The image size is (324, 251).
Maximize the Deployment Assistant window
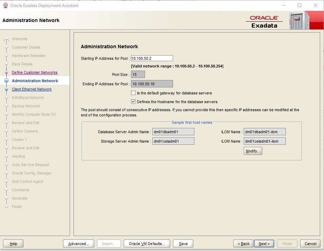click(x=299, y=5)
